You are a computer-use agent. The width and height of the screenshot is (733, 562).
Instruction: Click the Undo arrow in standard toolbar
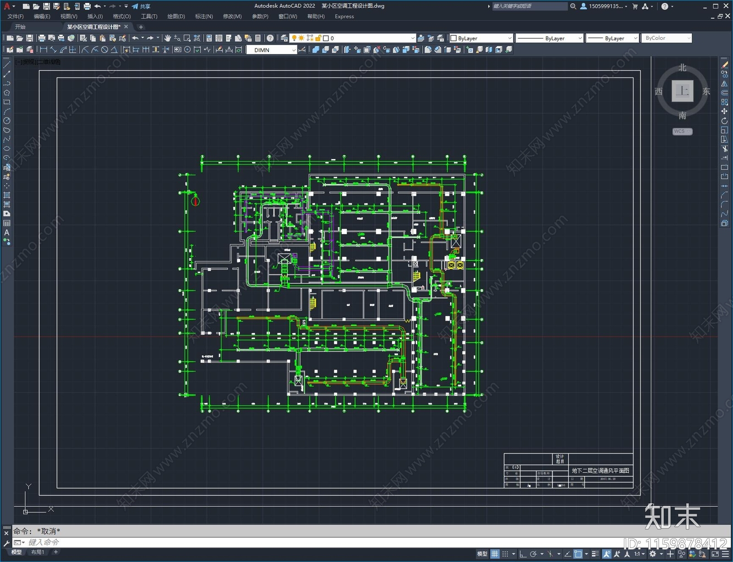click(135, 38)
